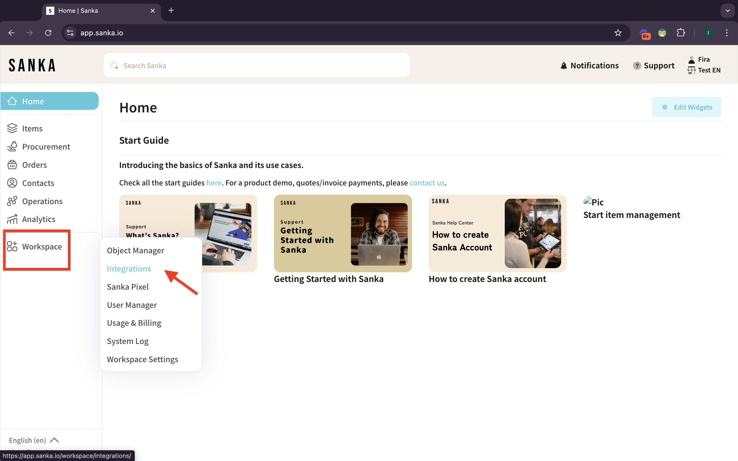738x461 pixels.
Task: Click the Items layers icon in sidebar
Action: [x=12, y=128]
